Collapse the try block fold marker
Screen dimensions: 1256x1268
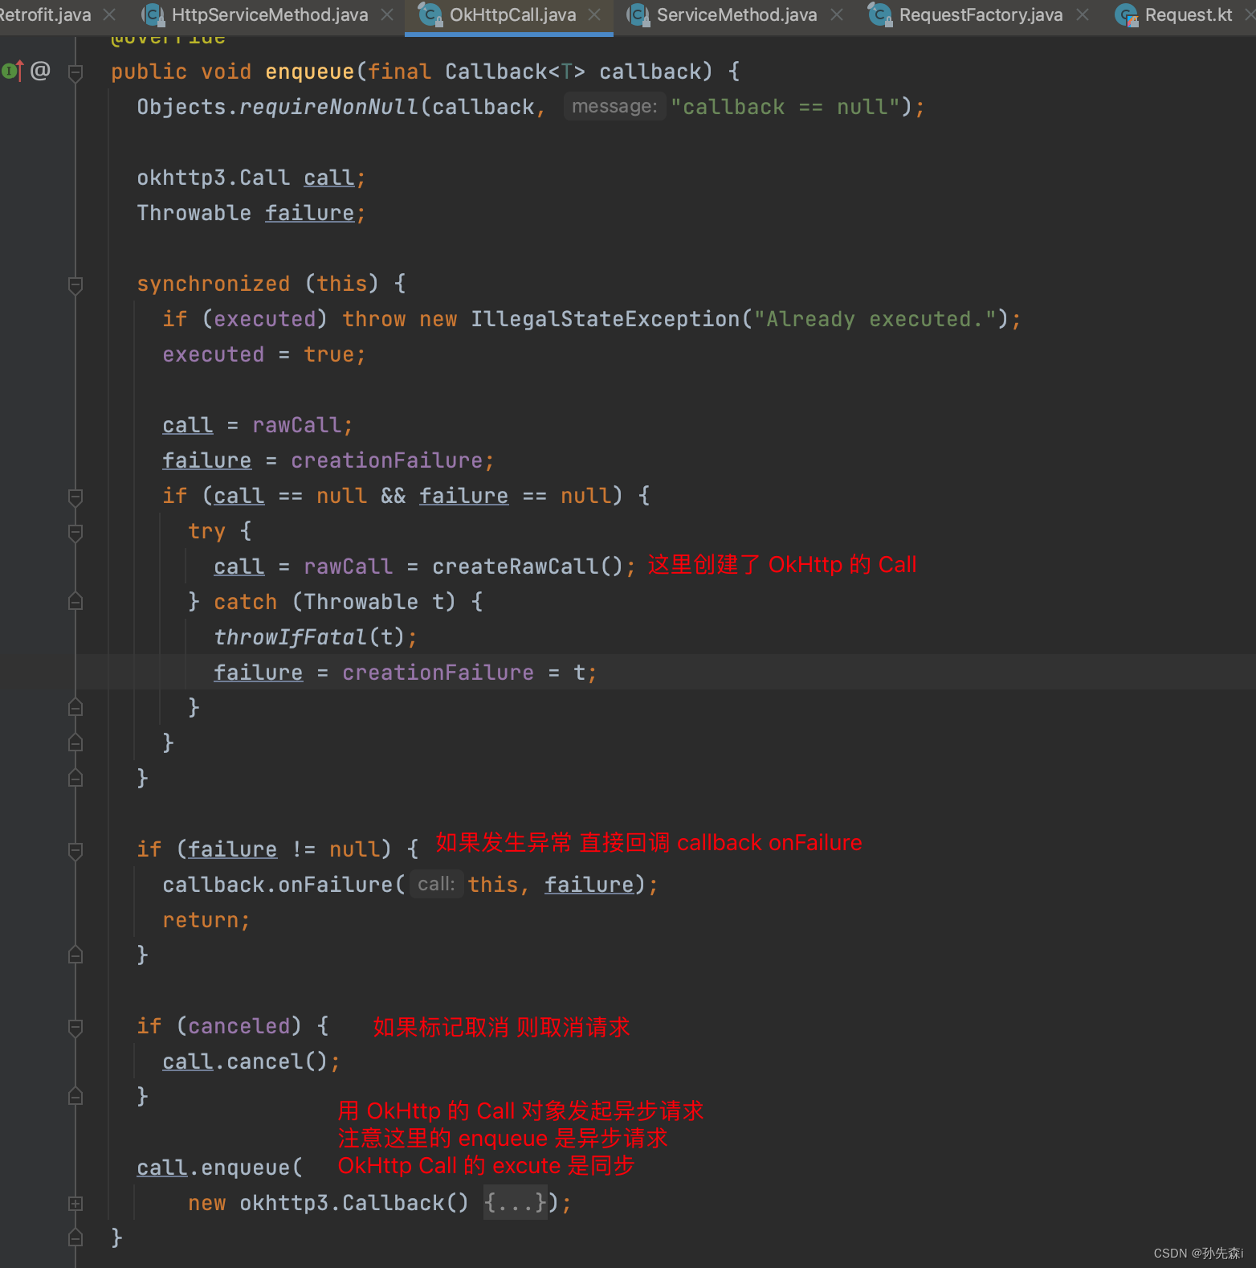point(75,532)
